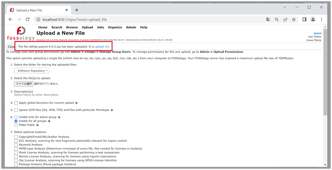Screen dimensions: 332x170
Task: Click the info icon beside Make Public
Action: click(x=37, y=125)
